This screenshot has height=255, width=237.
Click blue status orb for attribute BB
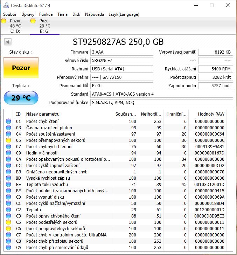[x=8, y=172]
